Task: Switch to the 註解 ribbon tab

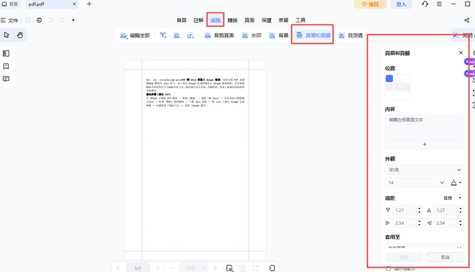Action: click(198, 21)
